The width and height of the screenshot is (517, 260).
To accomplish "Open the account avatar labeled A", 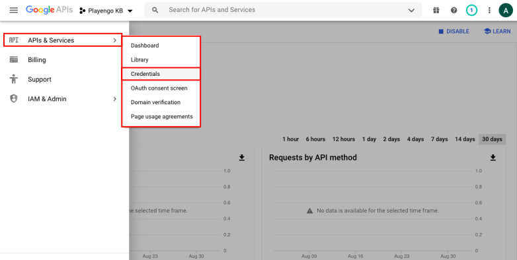I will coord(506,10).
